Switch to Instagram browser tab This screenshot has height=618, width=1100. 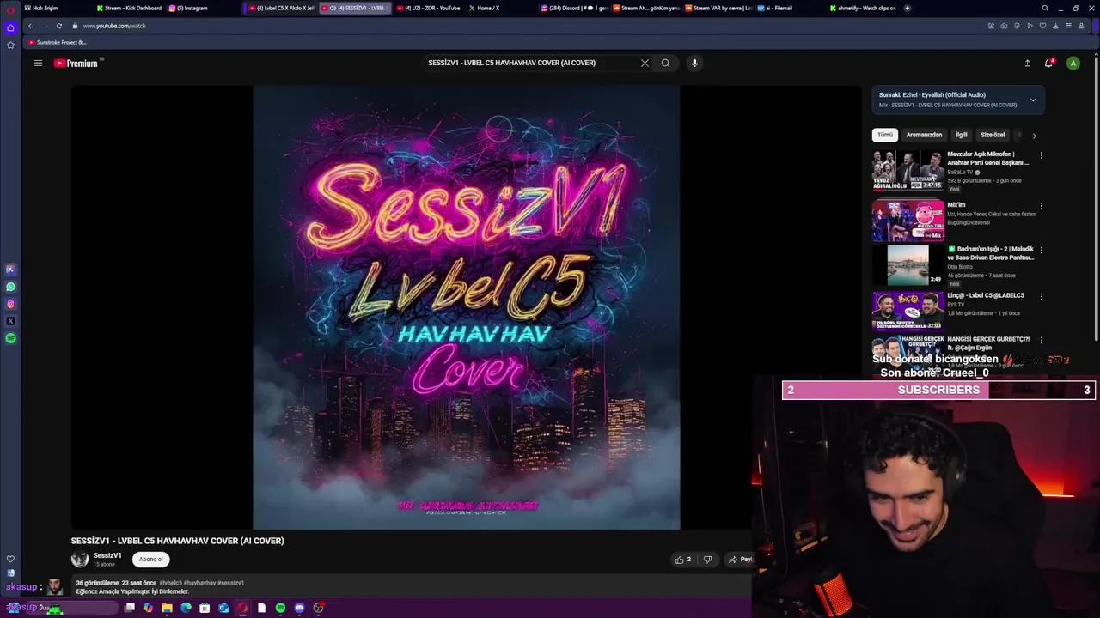(189, 8)
